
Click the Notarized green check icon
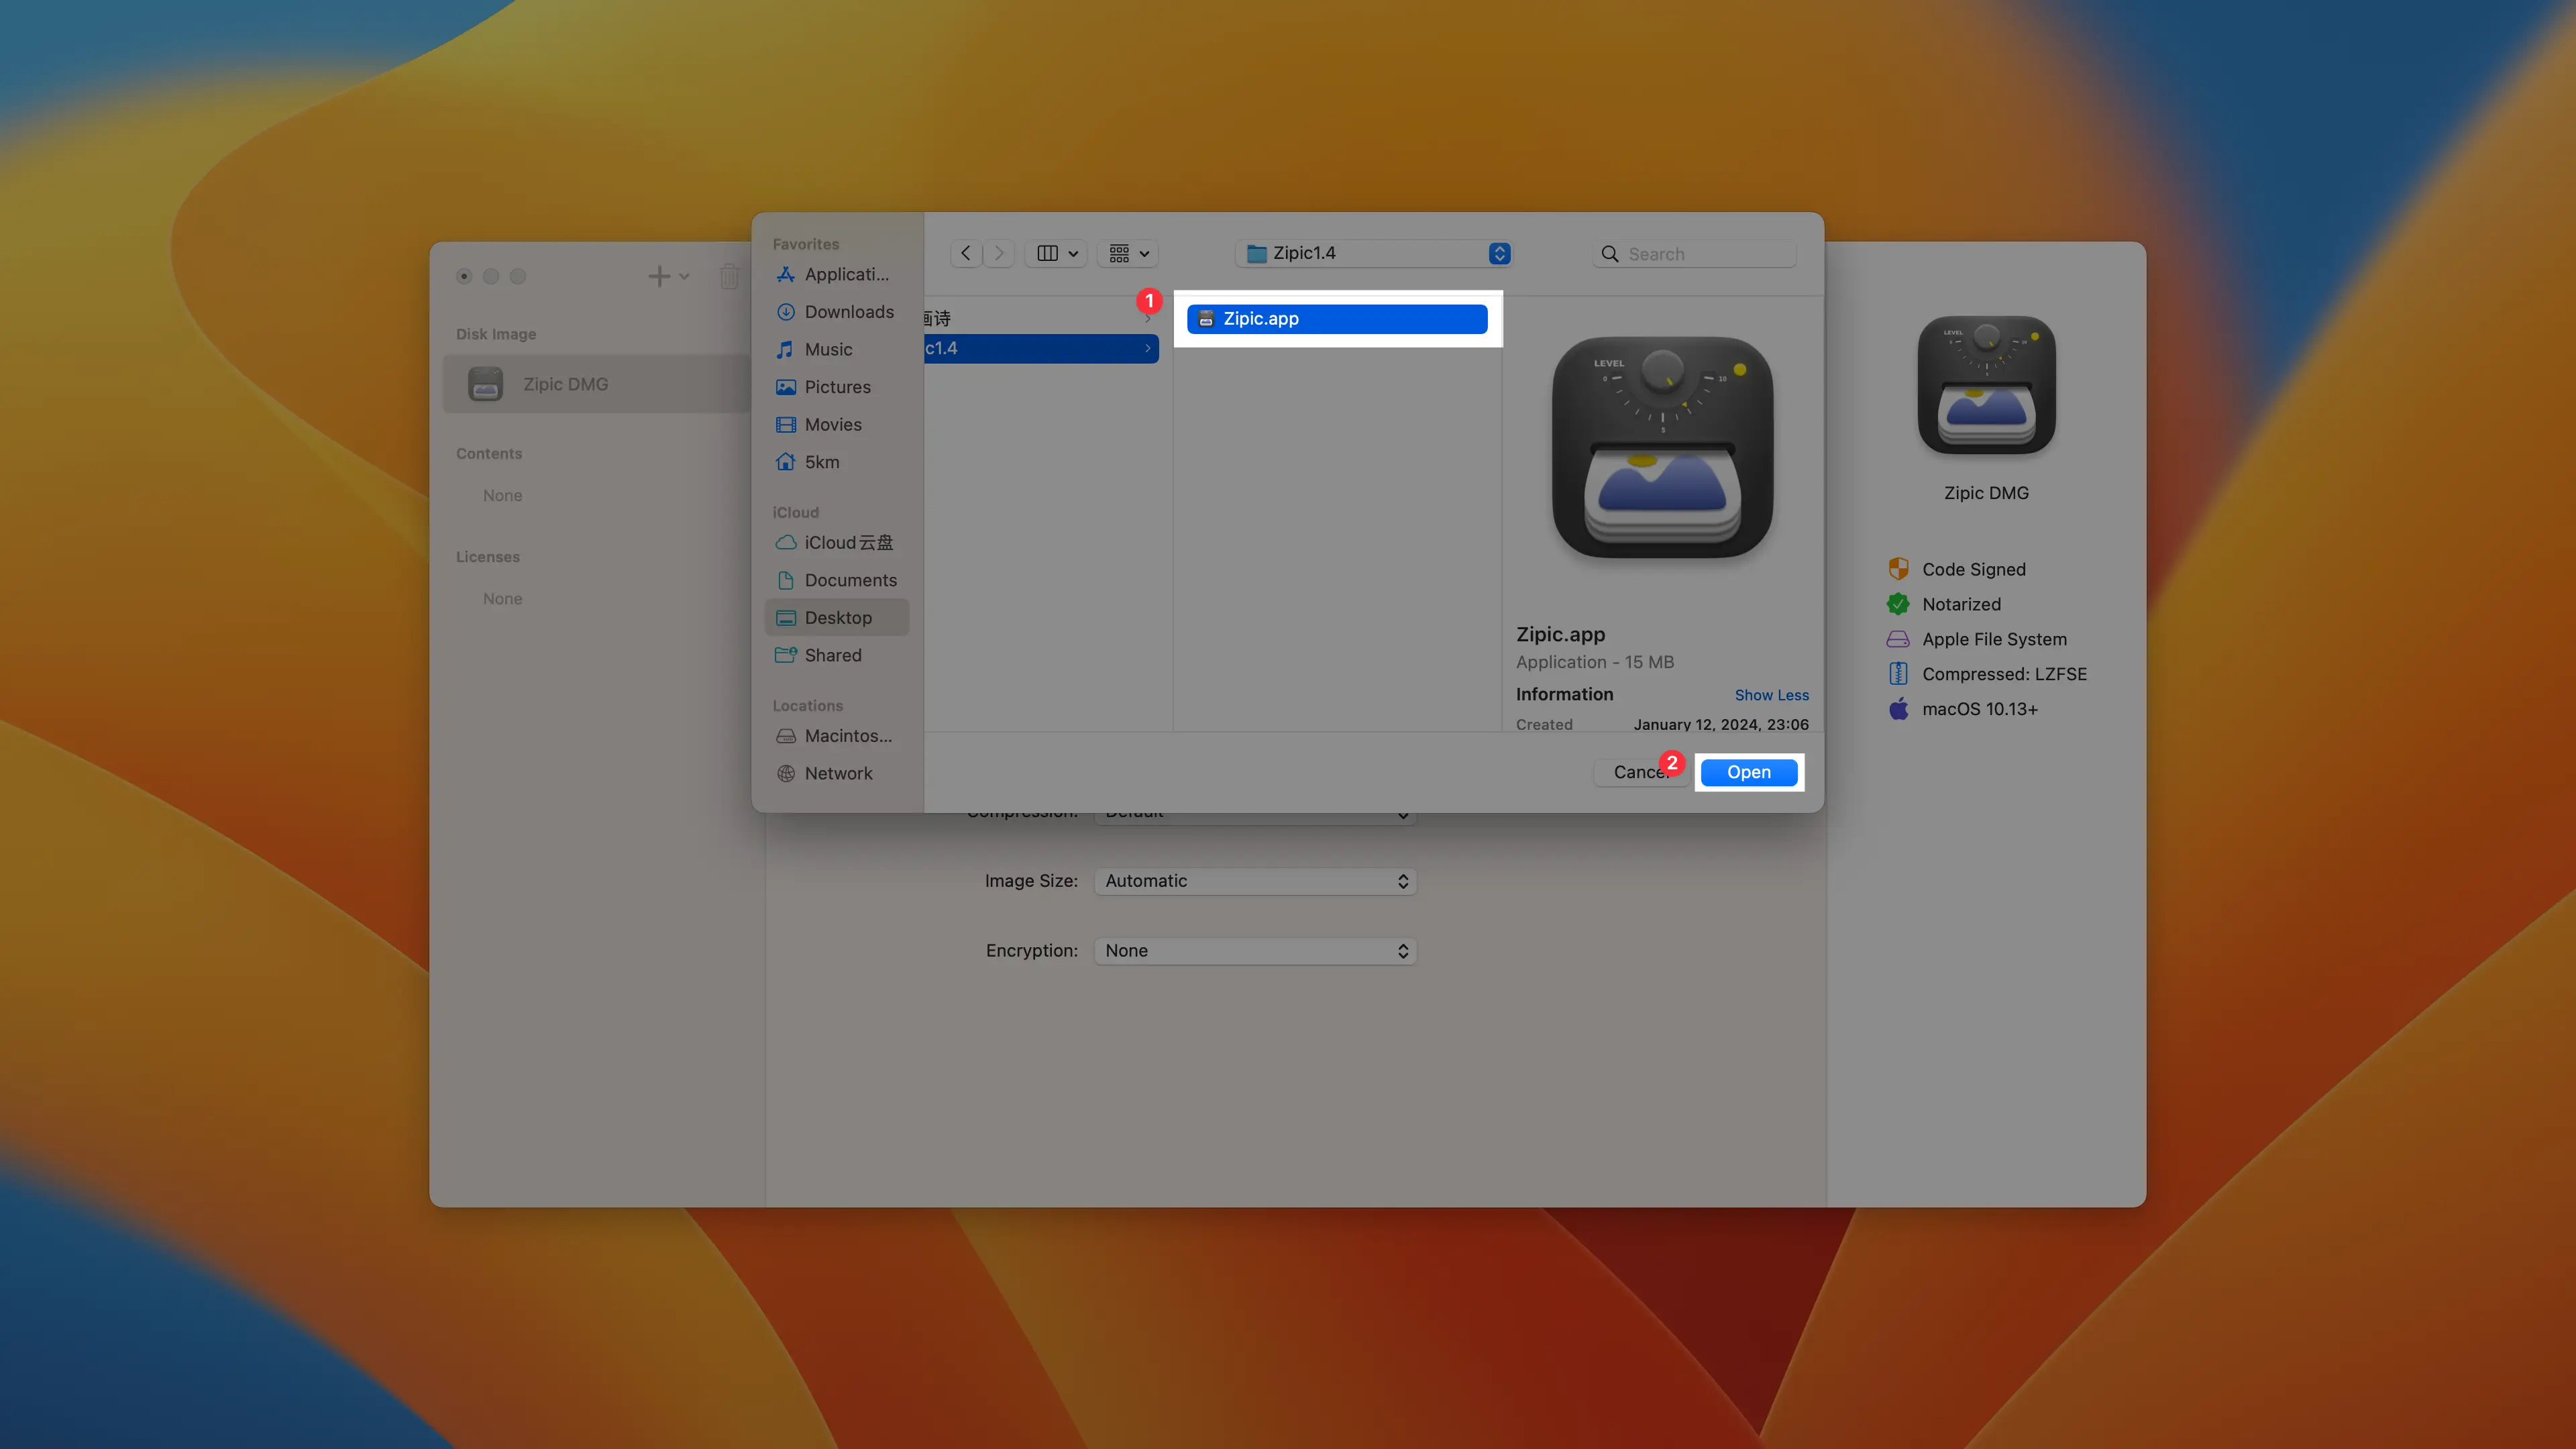[1898, 604]
